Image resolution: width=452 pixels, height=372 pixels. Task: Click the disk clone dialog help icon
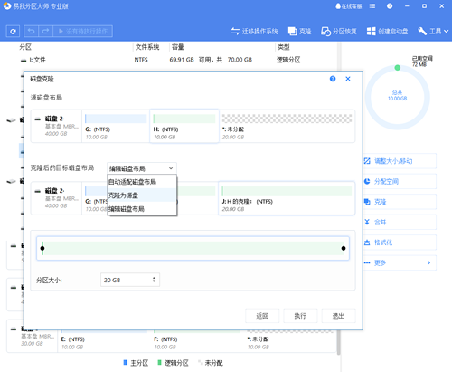pos(333,79)
